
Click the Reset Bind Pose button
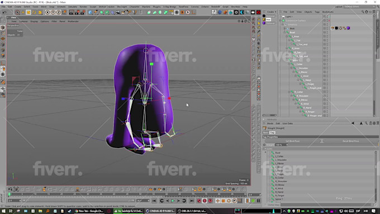pyautogui.click(x=350, y=141)
